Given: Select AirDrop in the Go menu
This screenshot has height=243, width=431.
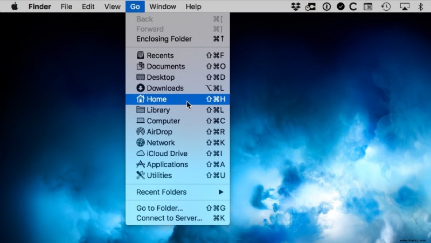Looking at the screenshot, I should coord(178,131).
